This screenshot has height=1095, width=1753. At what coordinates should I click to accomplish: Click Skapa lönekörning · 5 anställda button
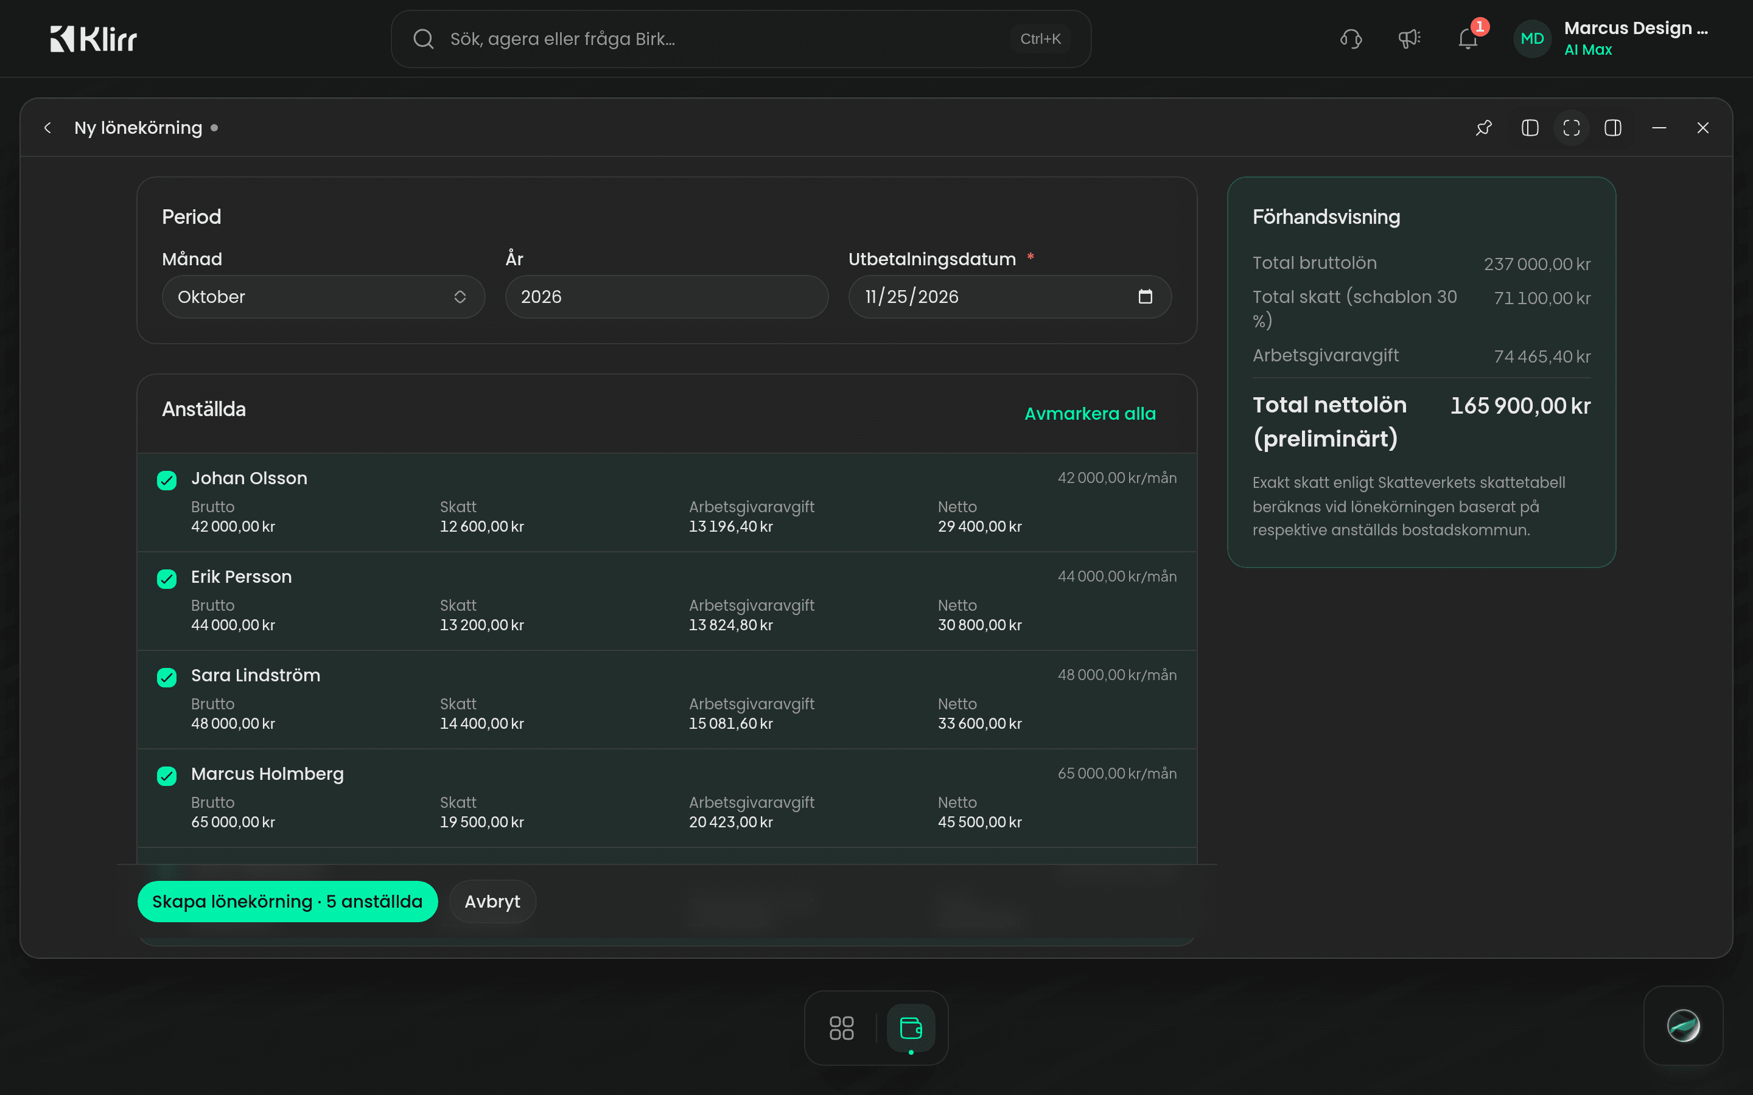pos(287,902)
